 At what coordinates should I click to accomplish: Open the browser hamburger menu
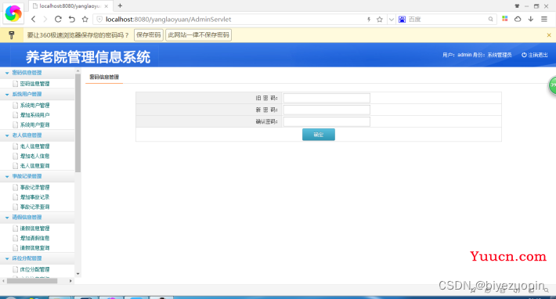(x=544, y=19)
